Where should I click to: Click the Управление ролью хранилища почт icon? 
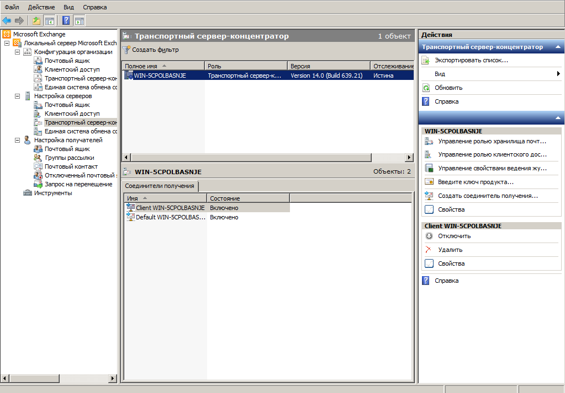pos(429,141)
